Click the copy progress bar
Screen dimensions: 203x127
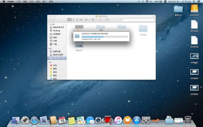(x=103, y=37)
